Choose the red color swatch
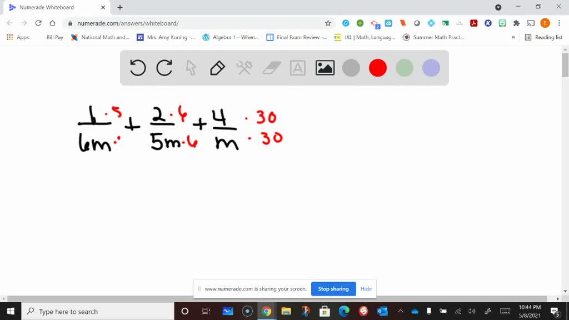 pos(378,68)
